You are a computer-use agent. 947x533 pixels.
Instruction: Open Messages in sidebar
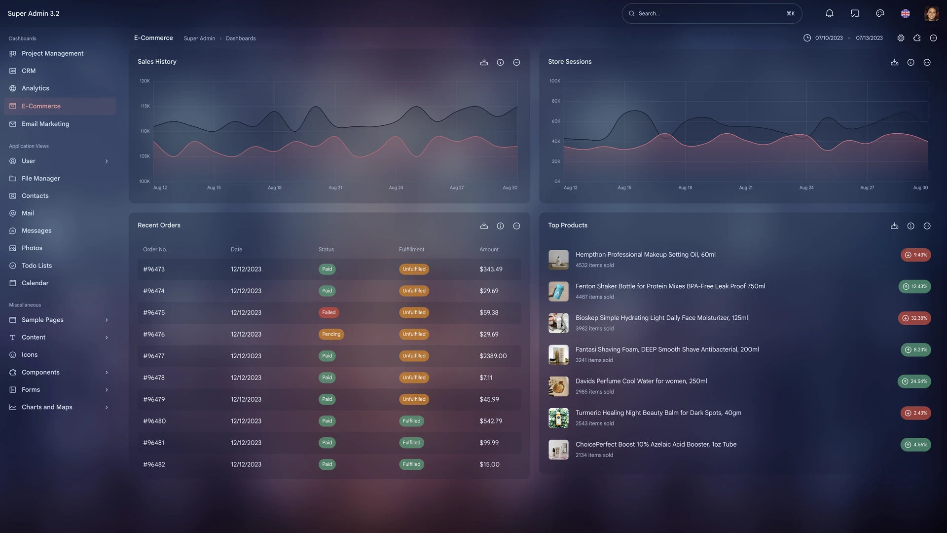pos(60,230)
